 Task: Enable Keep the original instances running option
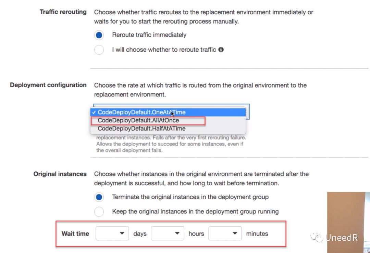pos(99,212)
